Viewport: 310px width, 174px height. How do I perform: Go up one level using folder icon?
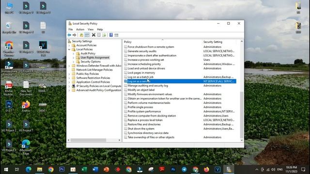(x=81, y=35)
